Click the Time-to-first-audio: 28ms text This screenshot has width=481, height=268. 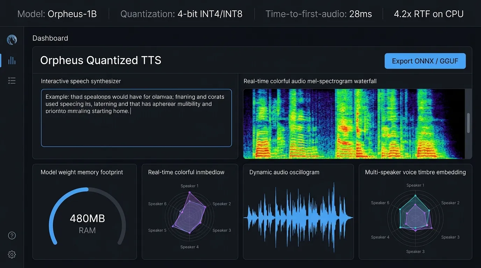click(x=319, y=14)
